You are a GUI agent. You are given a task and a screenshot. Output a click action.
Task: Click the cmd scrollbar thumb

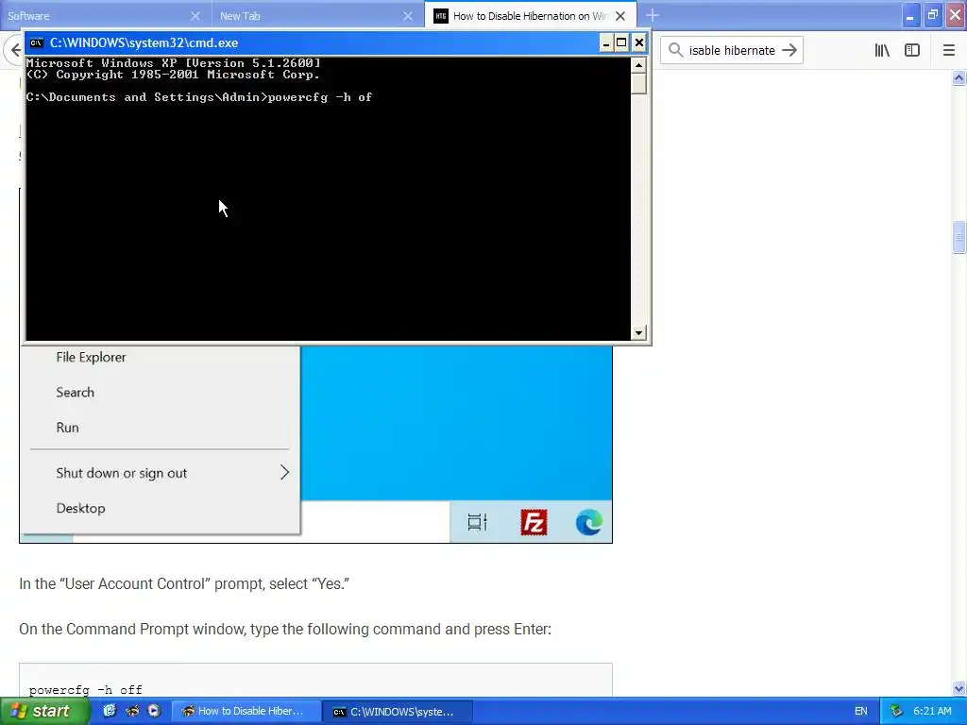pos(639,83)
